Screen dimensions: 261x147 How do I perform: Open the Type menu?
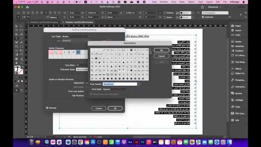pos(200,2)
